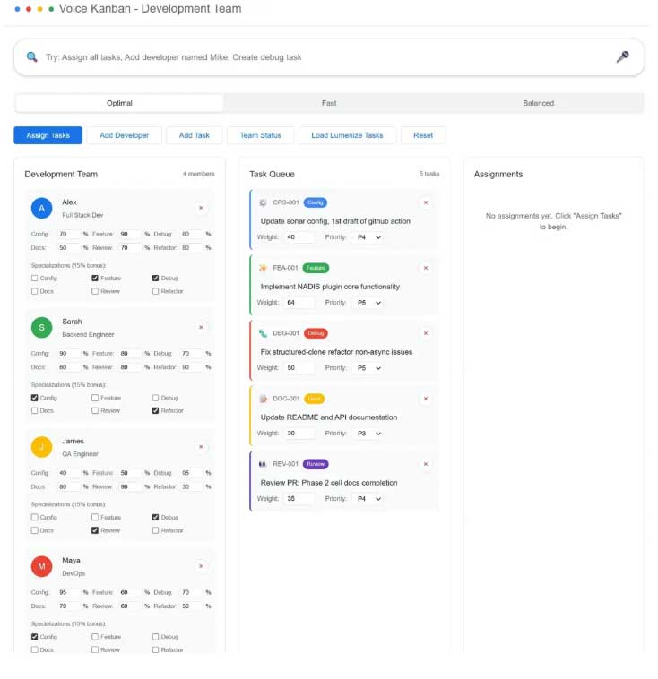Uncheck Sarah's Refactor specialization

click(x=155, y=411)
